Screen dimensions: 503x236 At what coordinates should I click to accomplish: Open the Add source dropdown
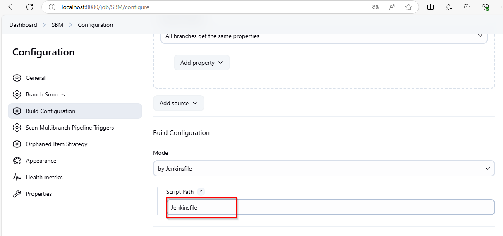[x=178, y=103]
